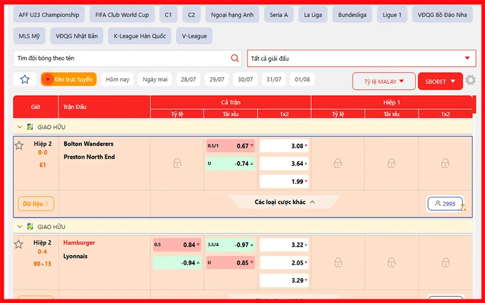This screenshot has height=303, width=485.
Task: Click the Dữ liệu button
Action: click(36, 204)
